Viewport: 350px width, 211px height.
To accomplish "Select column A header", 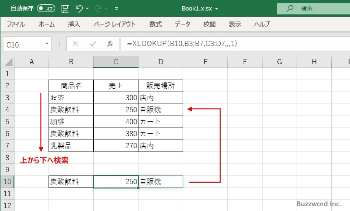I will pos(31,62).
